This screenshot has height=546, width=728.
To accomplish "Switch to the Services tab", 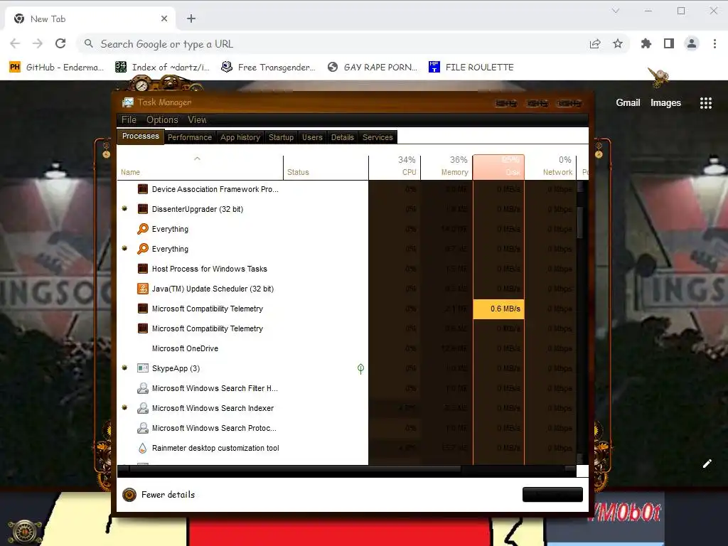I will click(x=378, y=137).
